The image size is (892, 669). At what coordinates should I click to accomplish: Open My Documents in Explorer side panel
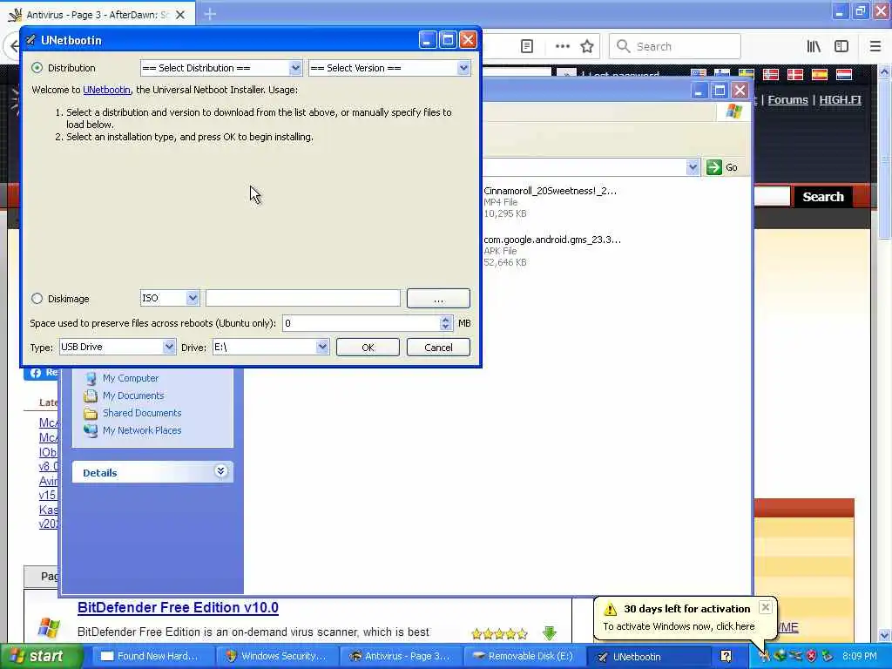[x=133, y=395]
